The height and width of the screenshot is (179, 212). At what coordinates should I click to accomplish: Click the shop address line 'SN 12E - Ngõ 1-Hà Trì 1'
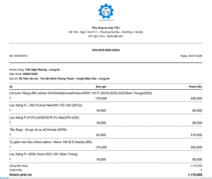tap(106, 32)
